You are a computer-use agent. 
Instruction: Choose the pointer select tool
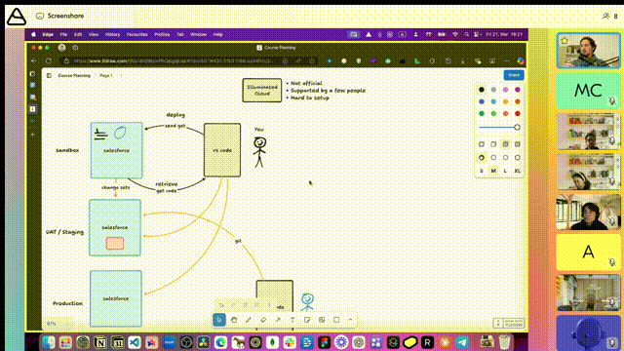click(x=219, y=320)
